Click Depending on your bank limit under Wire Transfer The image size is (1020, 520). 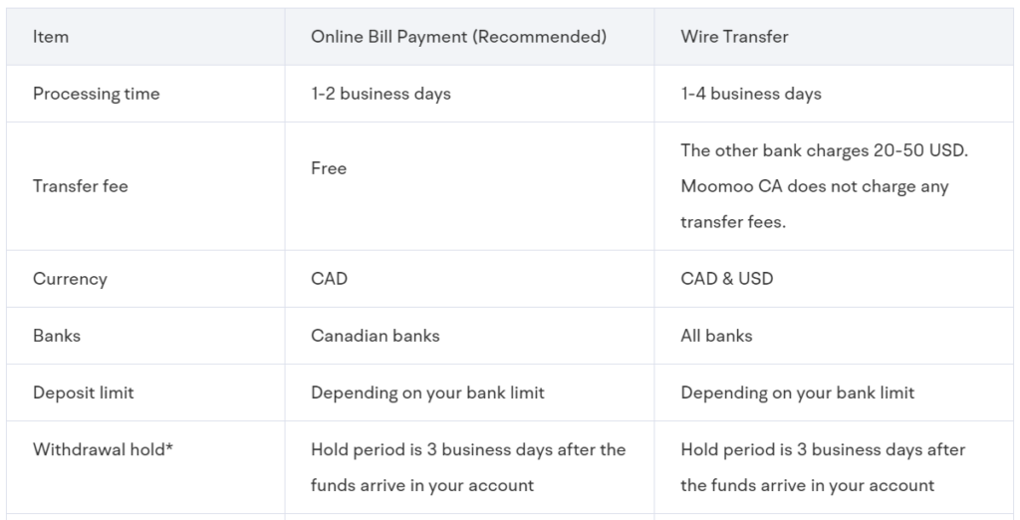click(798, 393)
